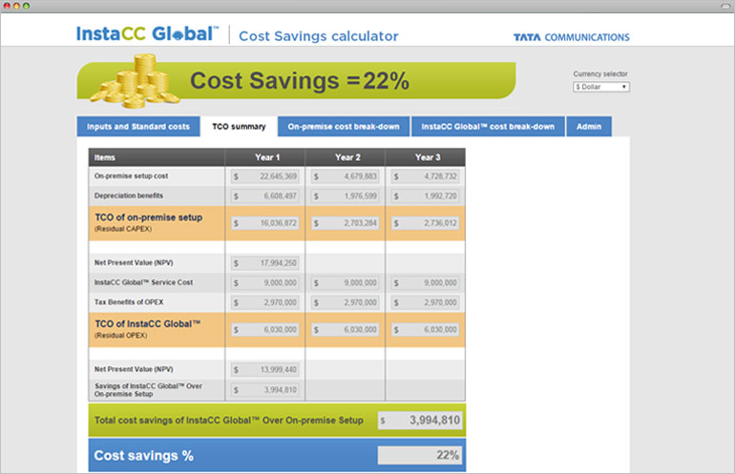735x474 pixels.
Task: Click Year 2 Depreciation benefits field
Action: [346, 196]
